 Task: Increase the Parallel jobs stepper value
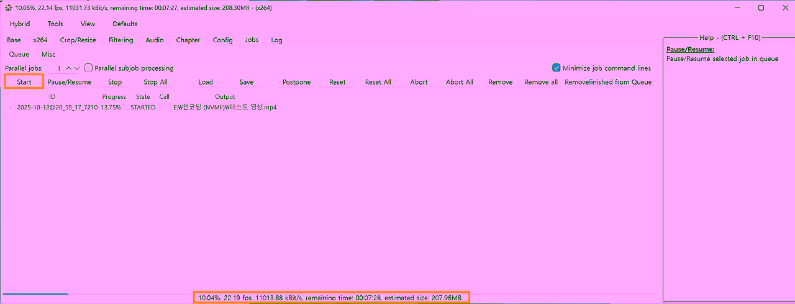[68, 68]
